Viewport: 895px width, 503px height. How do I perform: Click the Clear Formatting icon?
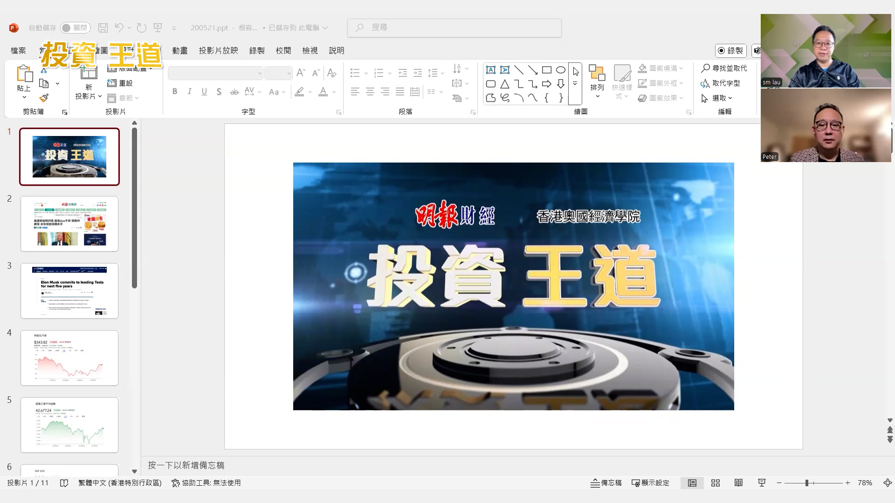pyautogui.click(x=331, y=73)
